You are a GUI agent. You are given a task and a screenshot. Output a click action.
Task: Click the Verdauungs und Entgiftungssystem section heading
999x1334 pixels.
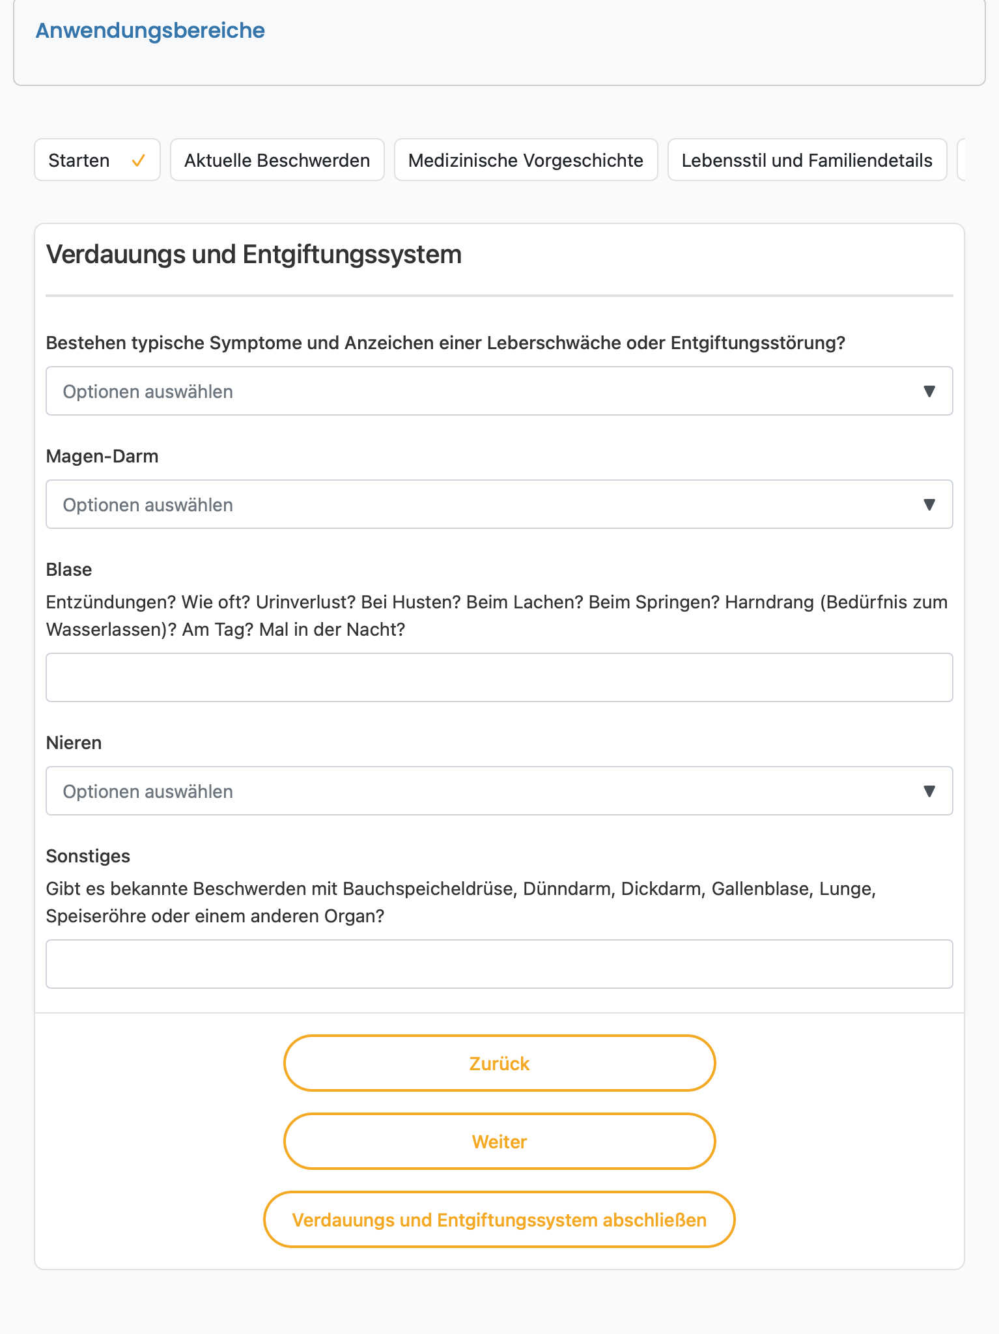(x=254, y=255)
